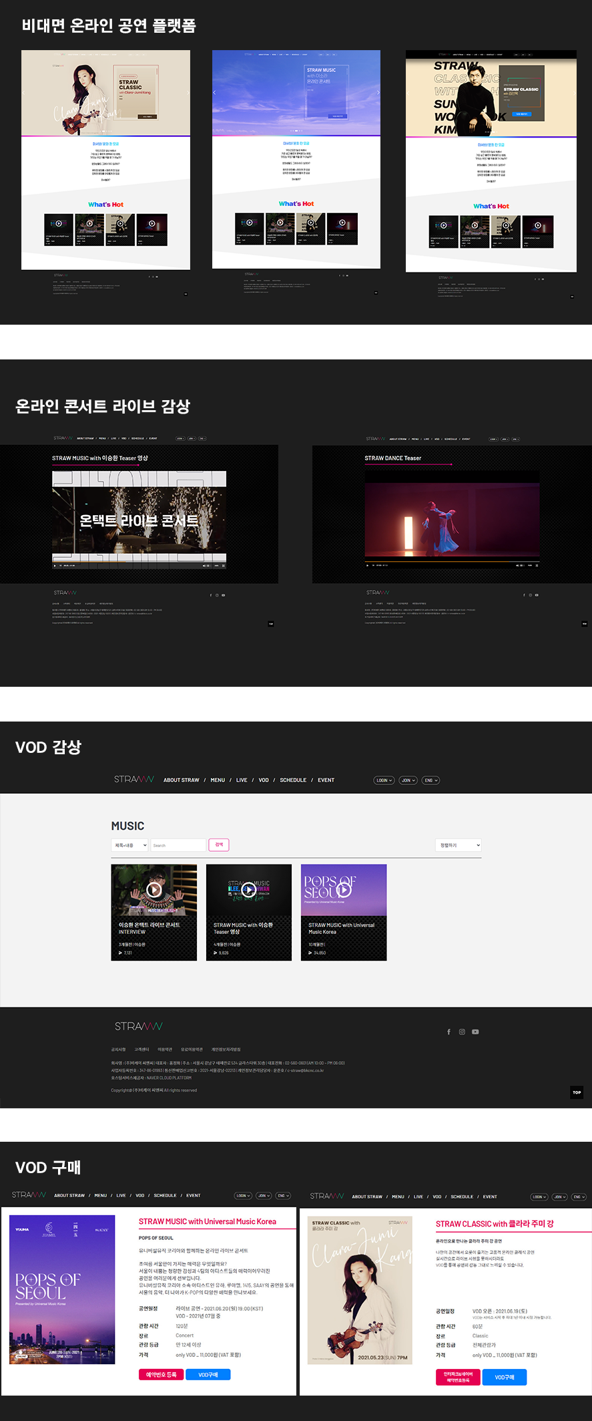Toggle fullscreen on the STRAW DANCE Teaser player

pos(537,565)
